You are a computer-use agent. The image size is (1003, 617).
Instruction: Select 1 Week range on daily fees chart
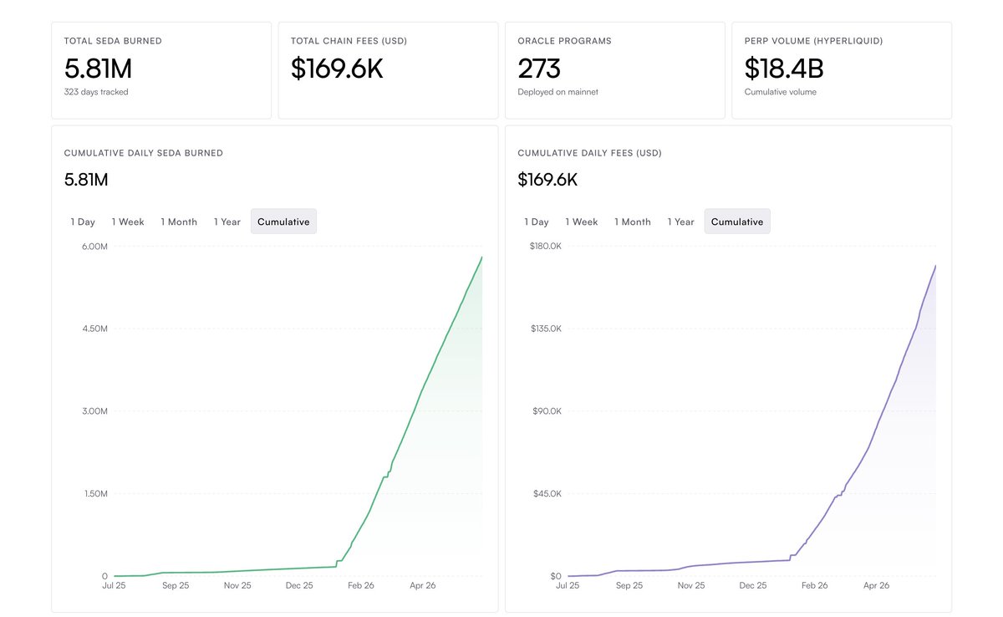(x=582, y=222)
